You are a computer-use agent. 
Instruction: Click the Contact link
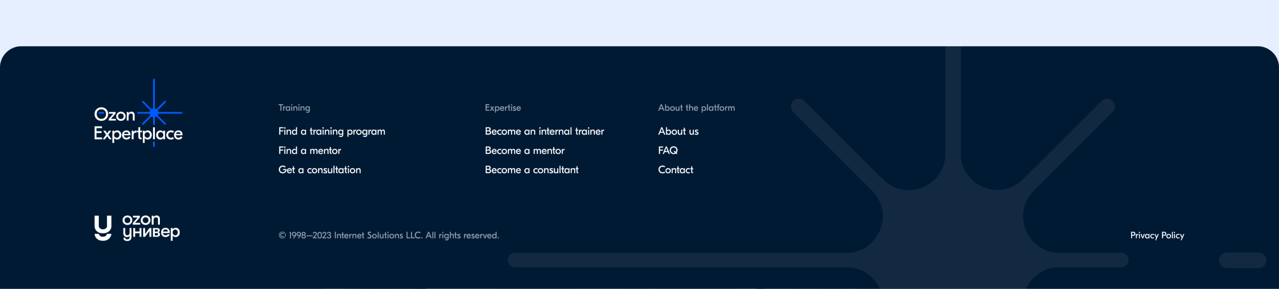click(x=675, y=169)
